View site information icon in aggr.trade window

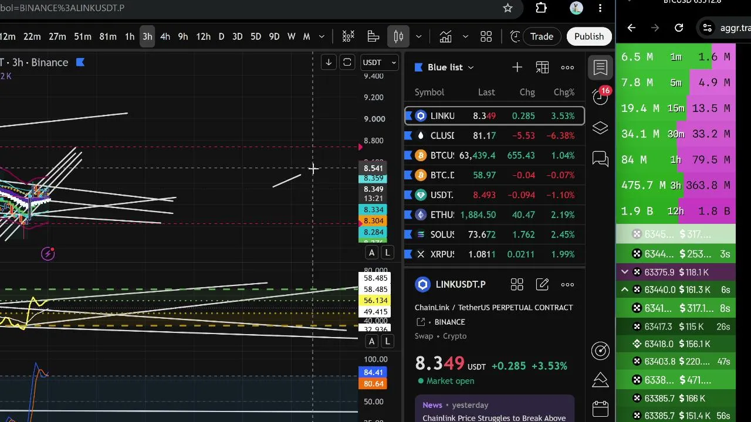point(708,28)
